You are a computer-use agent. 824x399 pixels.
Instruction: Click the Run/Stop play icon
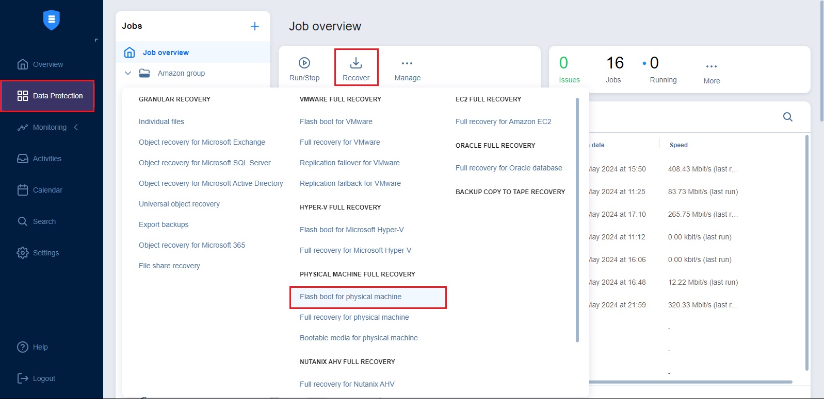click(304, 63)
